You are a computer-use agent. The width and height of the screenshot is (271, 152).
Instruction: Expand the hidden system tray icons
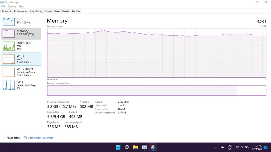coord(216,147)
